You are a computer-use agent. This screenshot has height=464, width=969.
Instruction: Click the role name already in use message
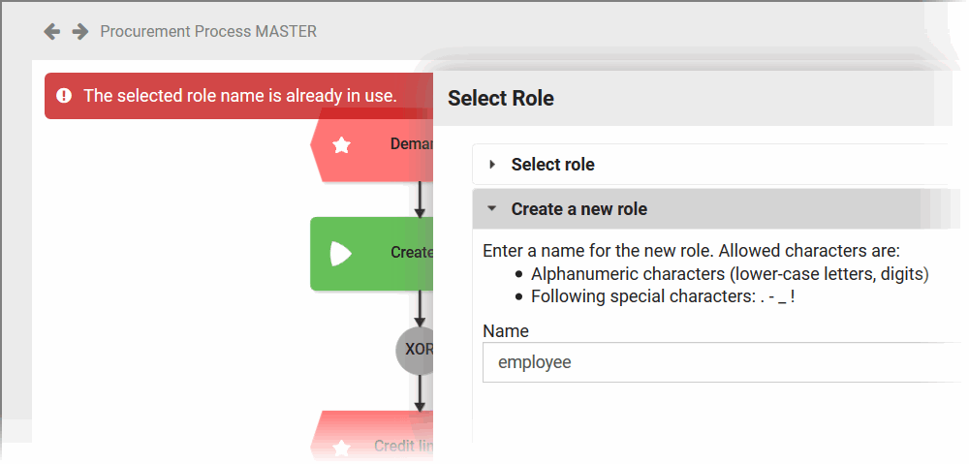[x=239, y=96]
